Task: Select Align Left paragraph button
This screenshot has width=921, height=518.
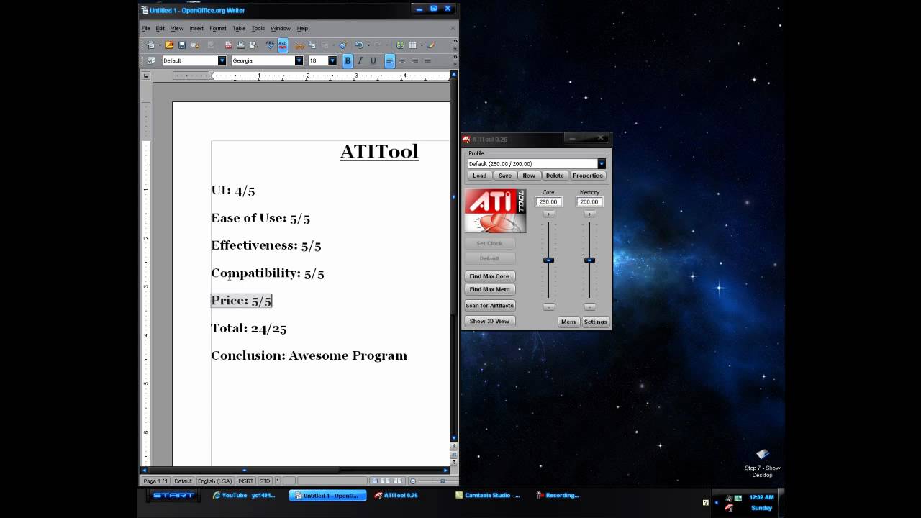Action: [389, 60]
